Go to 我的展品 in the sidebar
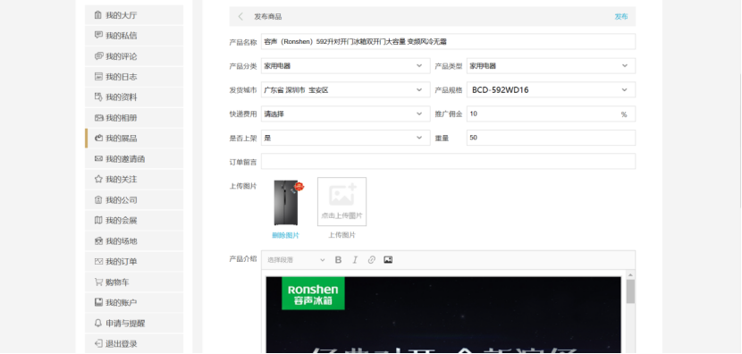This screenshot has width=742, height=354. coord(134,139)
